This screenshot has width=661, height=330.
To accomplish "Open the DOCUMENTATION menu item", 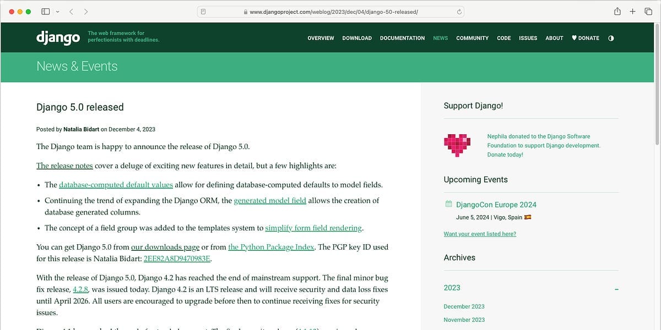I will (x=402, y=38).
